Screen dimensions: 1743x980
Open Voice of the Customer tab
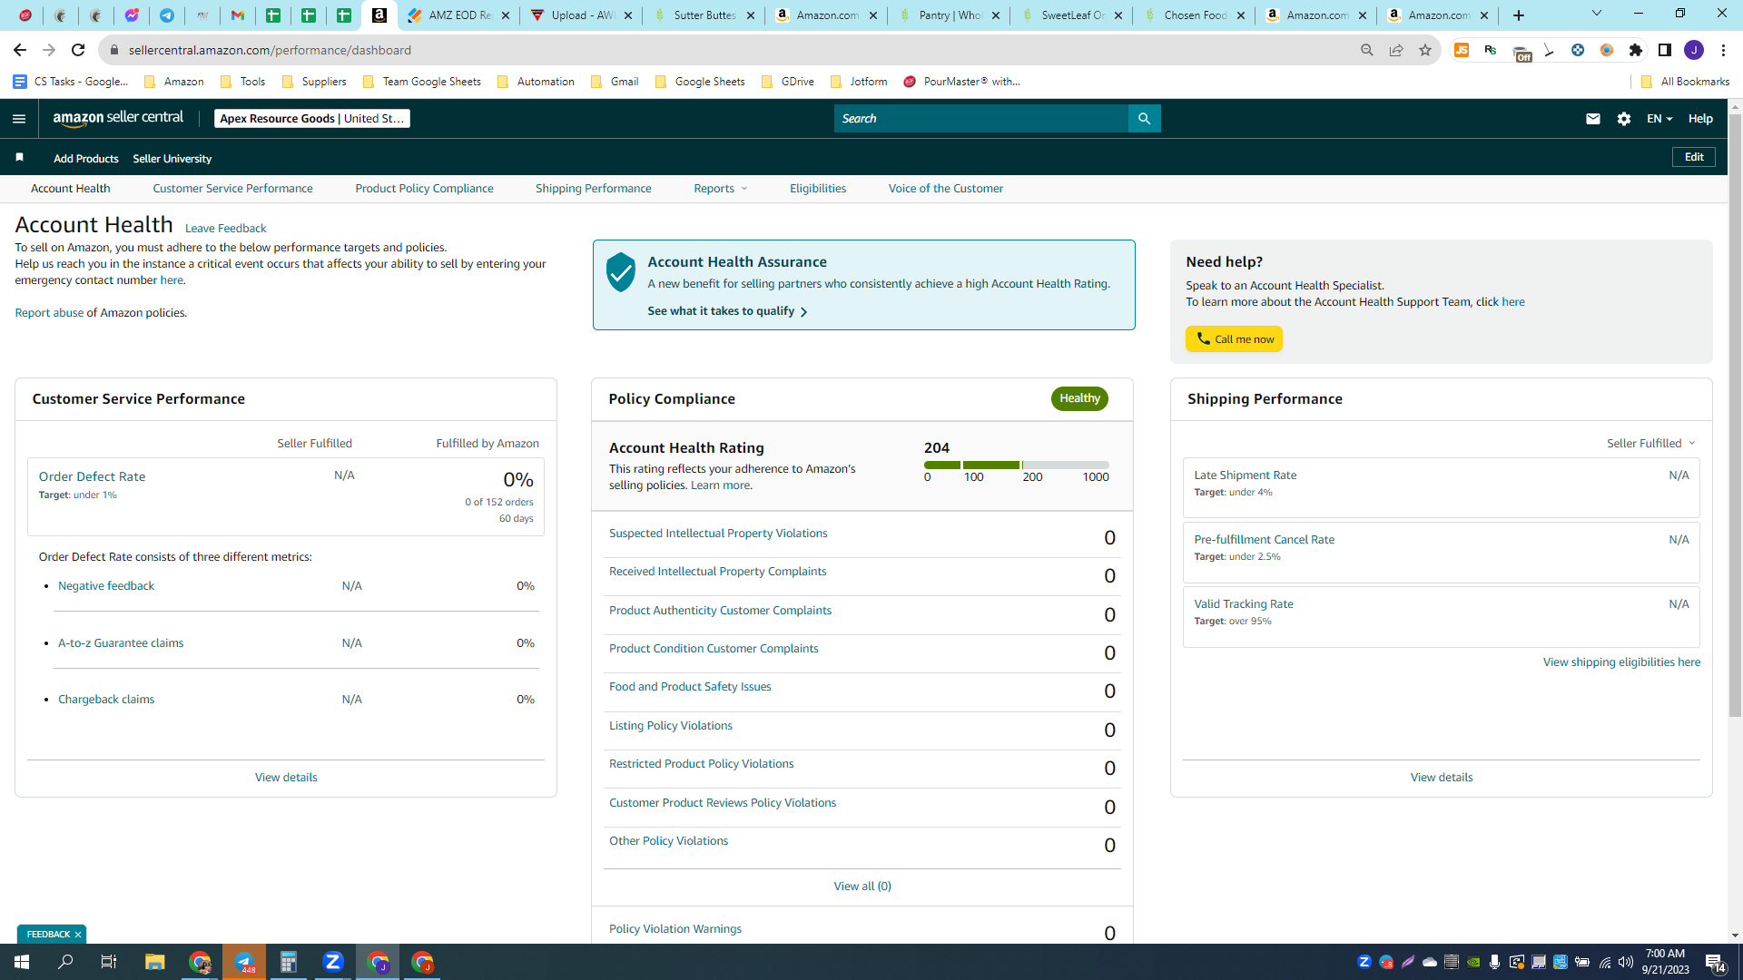(946, 189)
